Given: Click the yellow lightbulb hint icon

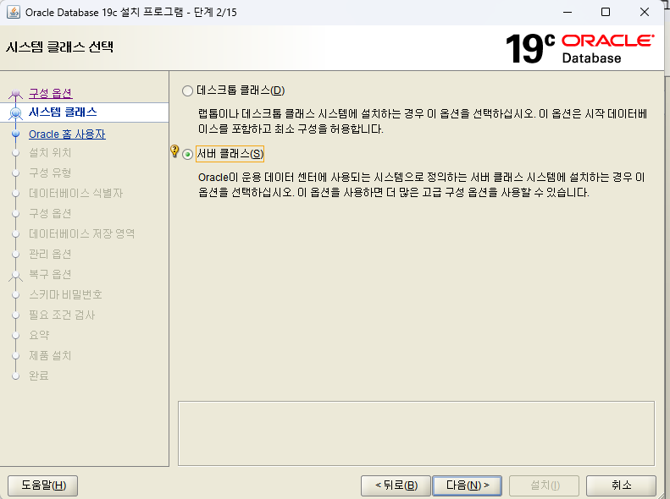Looking at the screenshot, I should coord(174,151).
